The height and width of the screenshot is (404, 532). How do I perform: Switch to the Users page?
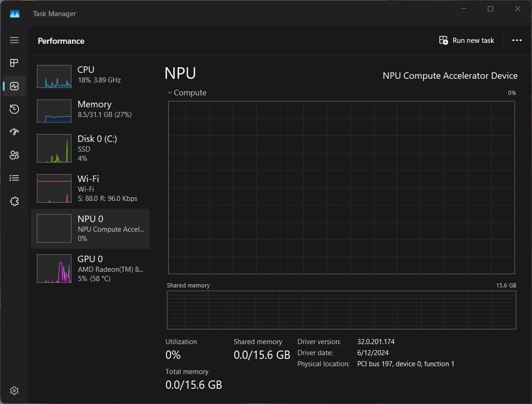[x=14, y=155]
